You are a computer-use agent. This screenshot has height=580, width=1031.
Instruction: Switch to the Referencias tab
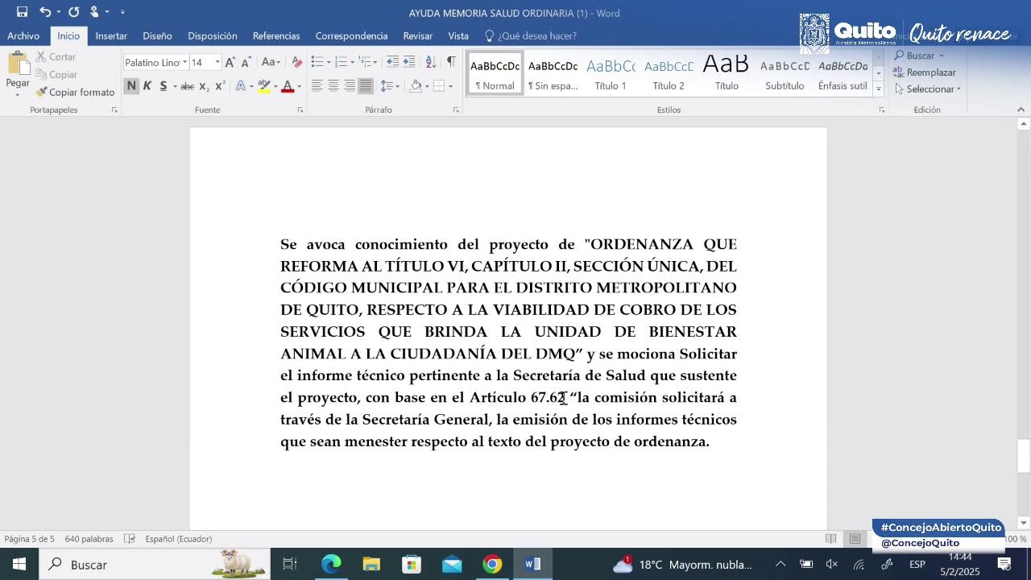pyautogui.click(x=276, y=35)
